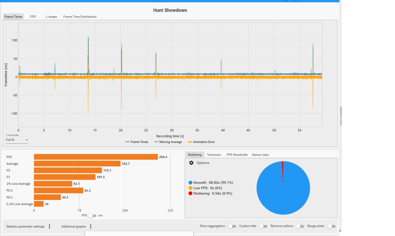Open the Sensor data tab
395x236 pixels.
coord(260,155)
